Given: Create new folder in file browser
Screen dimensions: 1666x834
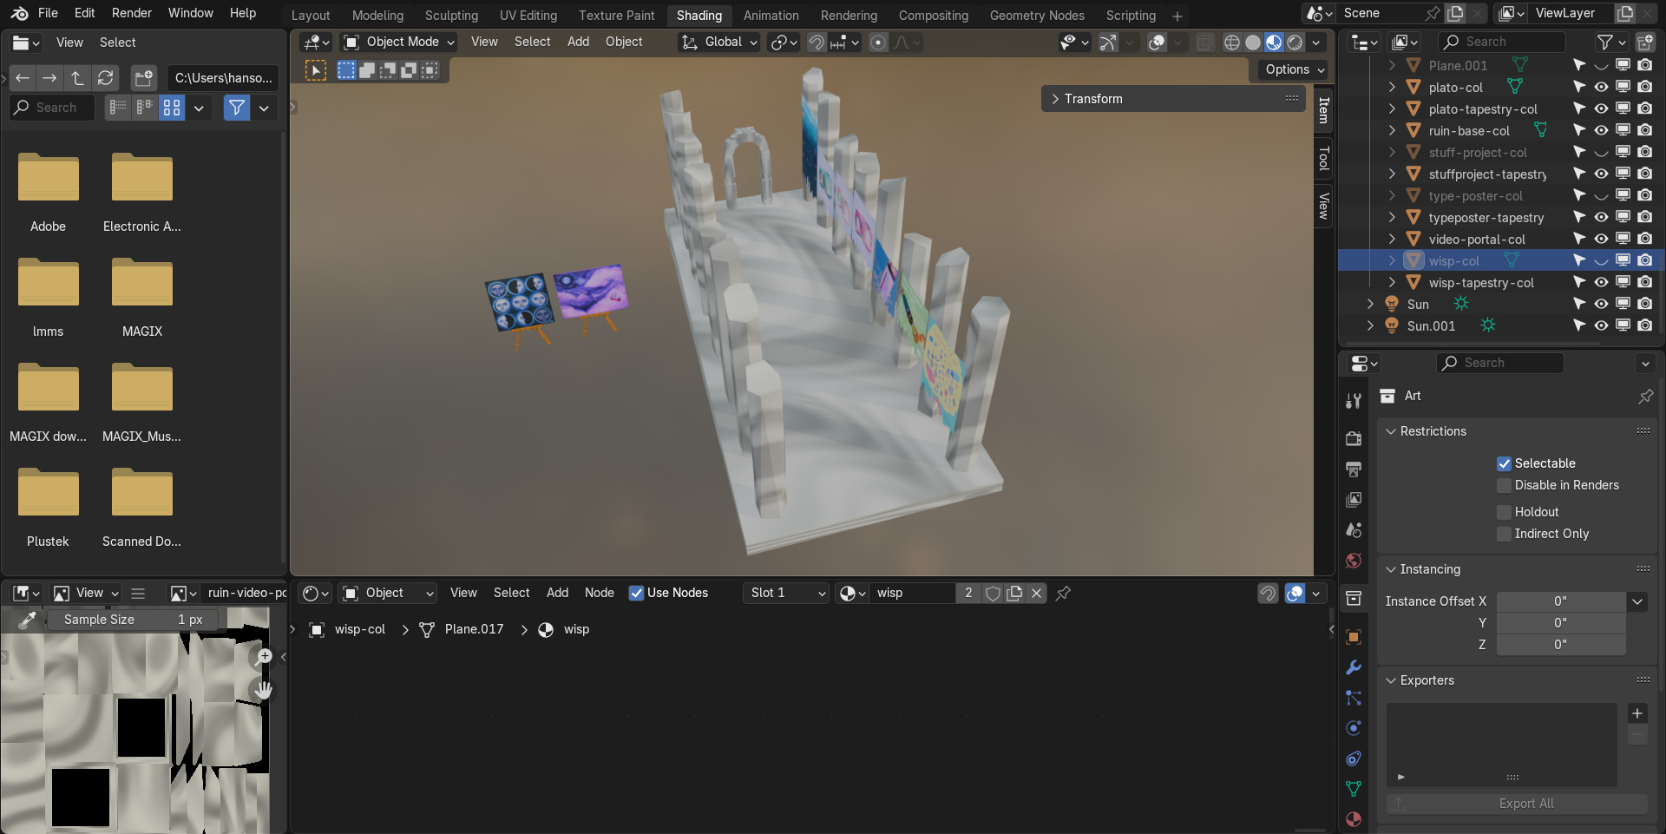Looking at the screenshot, I should click(143, 78).
